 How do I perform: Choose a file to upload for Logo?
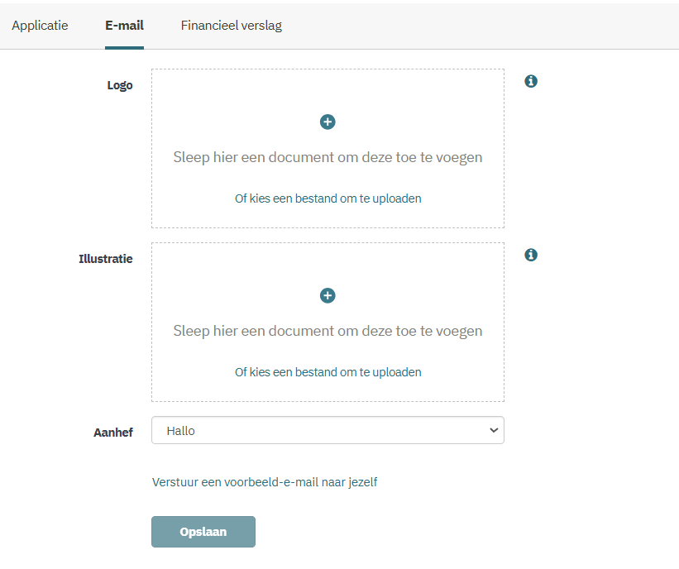(328, 198)
